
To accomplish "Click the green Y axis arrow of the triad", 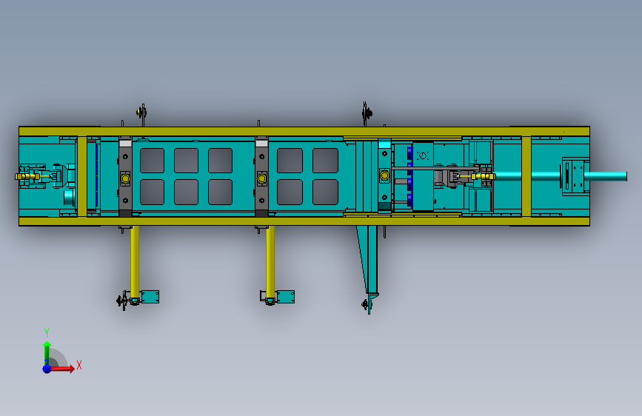I will coord(47,352).
